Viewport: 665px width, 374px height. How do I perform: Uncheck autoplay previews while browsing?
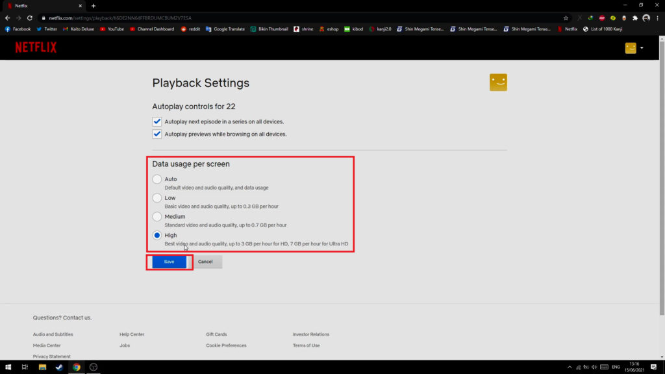point(157,134)
